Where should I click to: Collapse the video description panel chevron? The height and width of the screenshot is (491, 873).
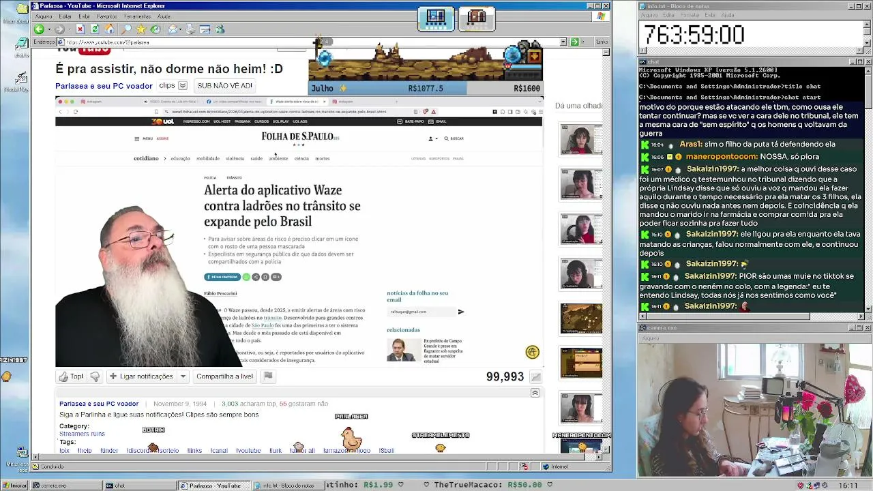click(x=535, y=393)
